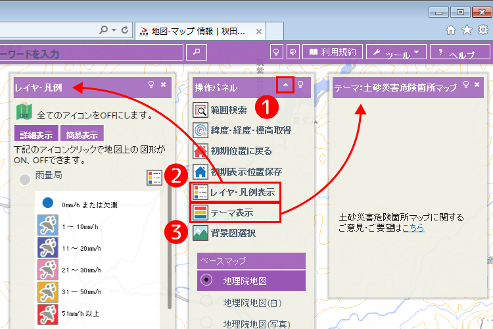The height and width of the screenshot is (329, 493).
Task: Toggle the 雨量局 layer circle
Action: (25, 180)
